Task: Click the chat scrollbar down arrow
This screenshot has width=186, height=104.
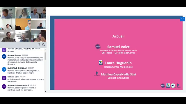Action: (x=45, y=92)
